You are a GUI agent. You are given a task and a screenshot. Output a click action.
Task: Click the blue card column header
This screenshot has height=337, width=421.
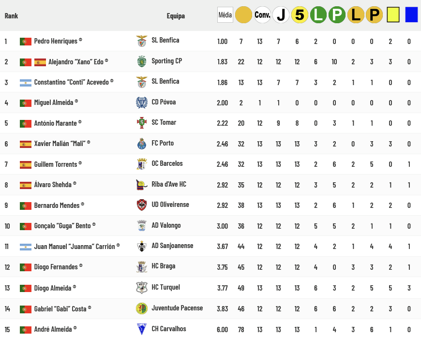411,15
